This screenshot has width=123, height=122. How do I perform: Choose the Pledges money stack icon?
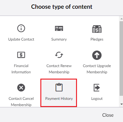[x=97, y=29]
